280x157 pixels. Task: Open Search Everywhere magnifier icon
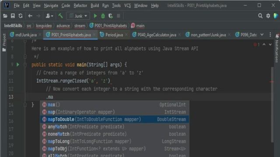pyautogui.click(x=260, y=16)
